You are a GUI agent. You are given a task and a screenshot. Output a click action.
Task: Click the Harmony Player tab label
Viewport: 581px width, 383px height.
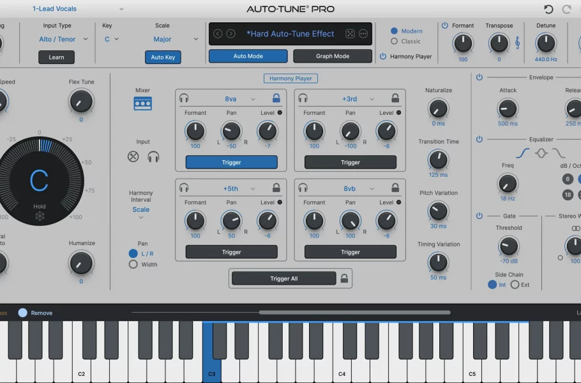point(290,78)
